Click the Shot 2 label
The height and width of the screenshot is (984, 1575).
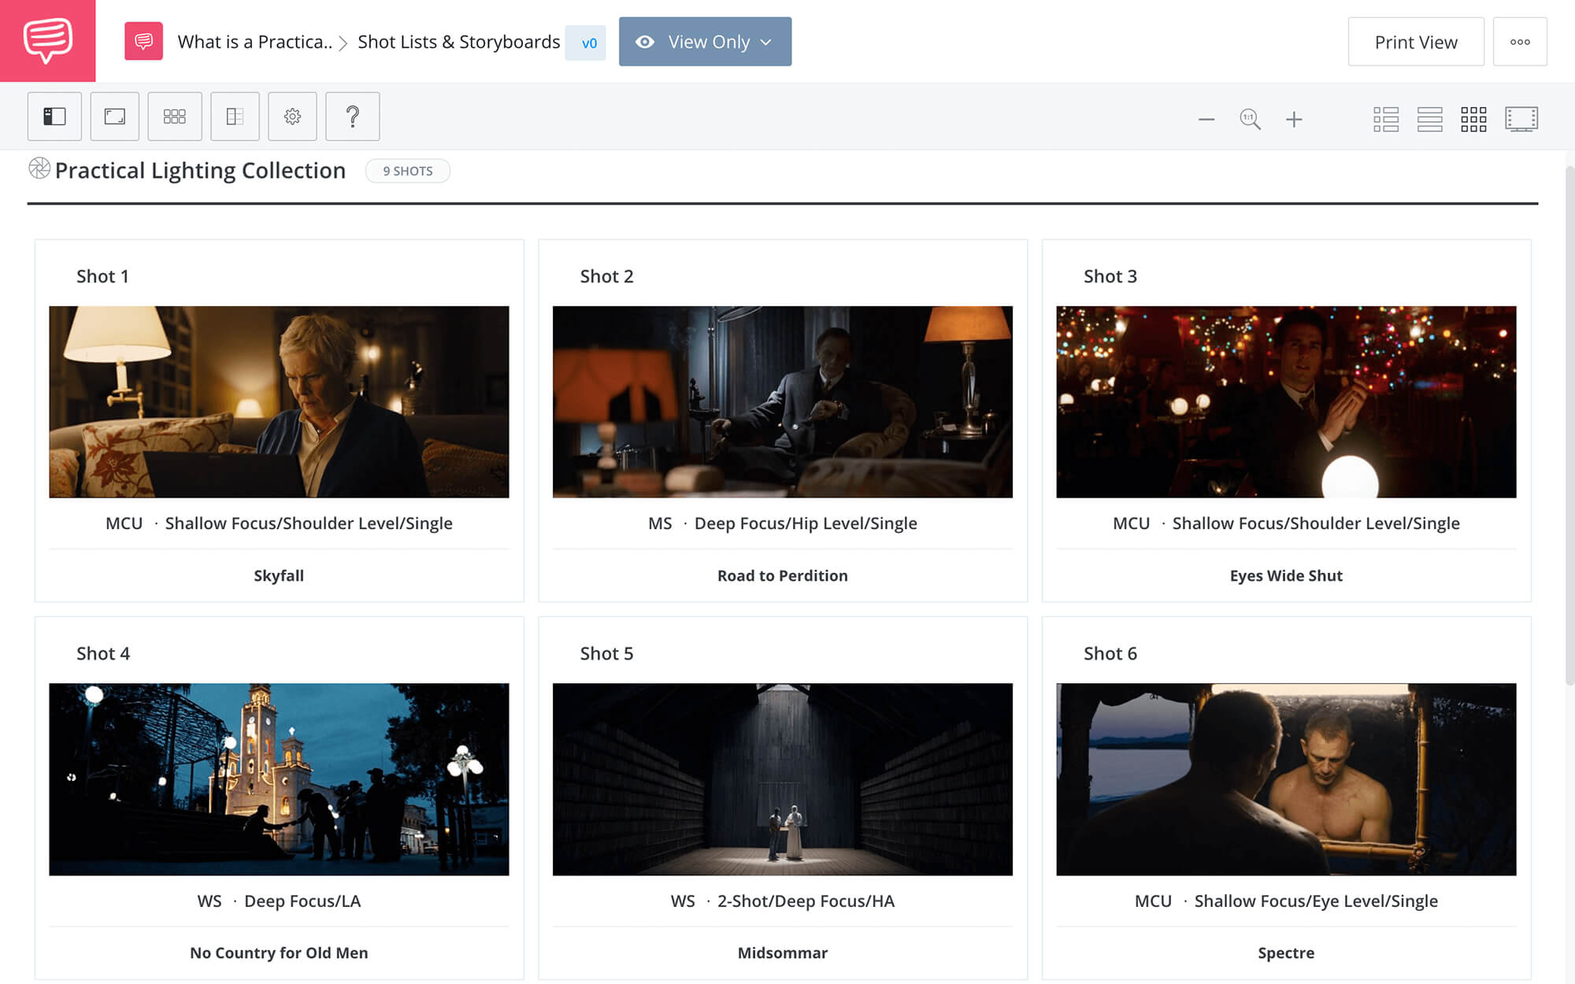coord(606,276)
